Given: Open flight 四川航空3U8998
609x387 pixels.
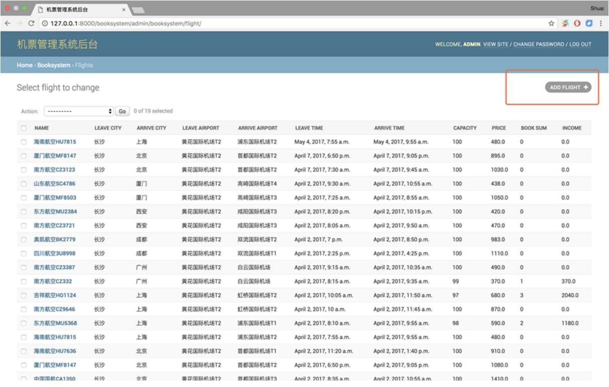Looking at the screenshot, I should 55,253.
